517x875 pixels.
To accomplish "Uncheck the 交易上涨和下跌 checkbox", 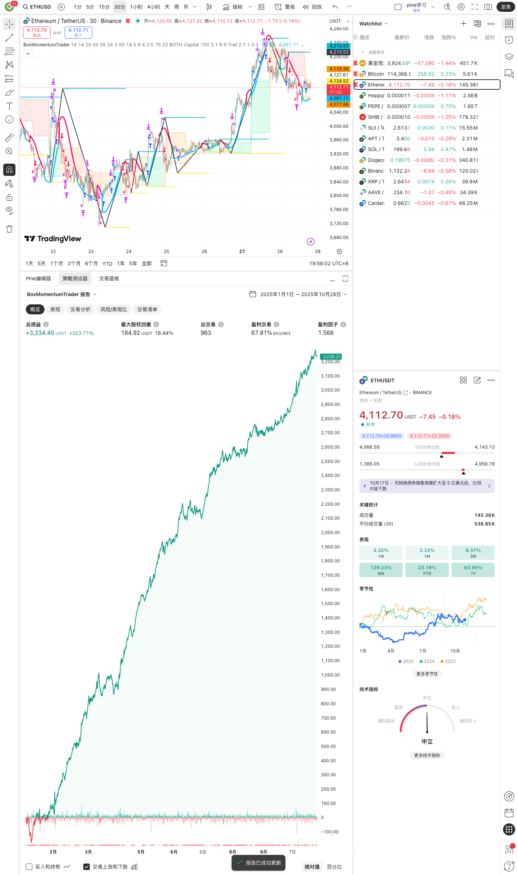I will [x=87, y=867].
